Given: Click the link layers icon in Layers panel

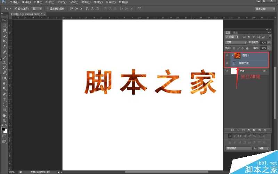Looking at the screenshot, I should coord(232,130).
